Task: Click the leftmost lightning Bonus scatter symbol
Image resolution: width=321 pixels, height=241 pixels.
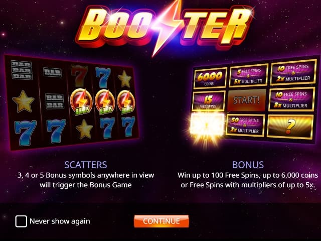Action: click(x=81, y=101)
